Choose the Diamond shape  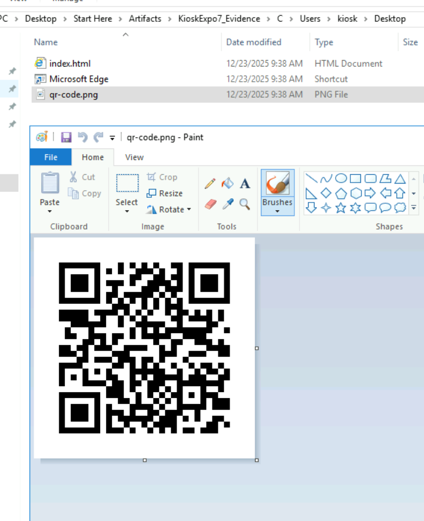coord(326,193)
